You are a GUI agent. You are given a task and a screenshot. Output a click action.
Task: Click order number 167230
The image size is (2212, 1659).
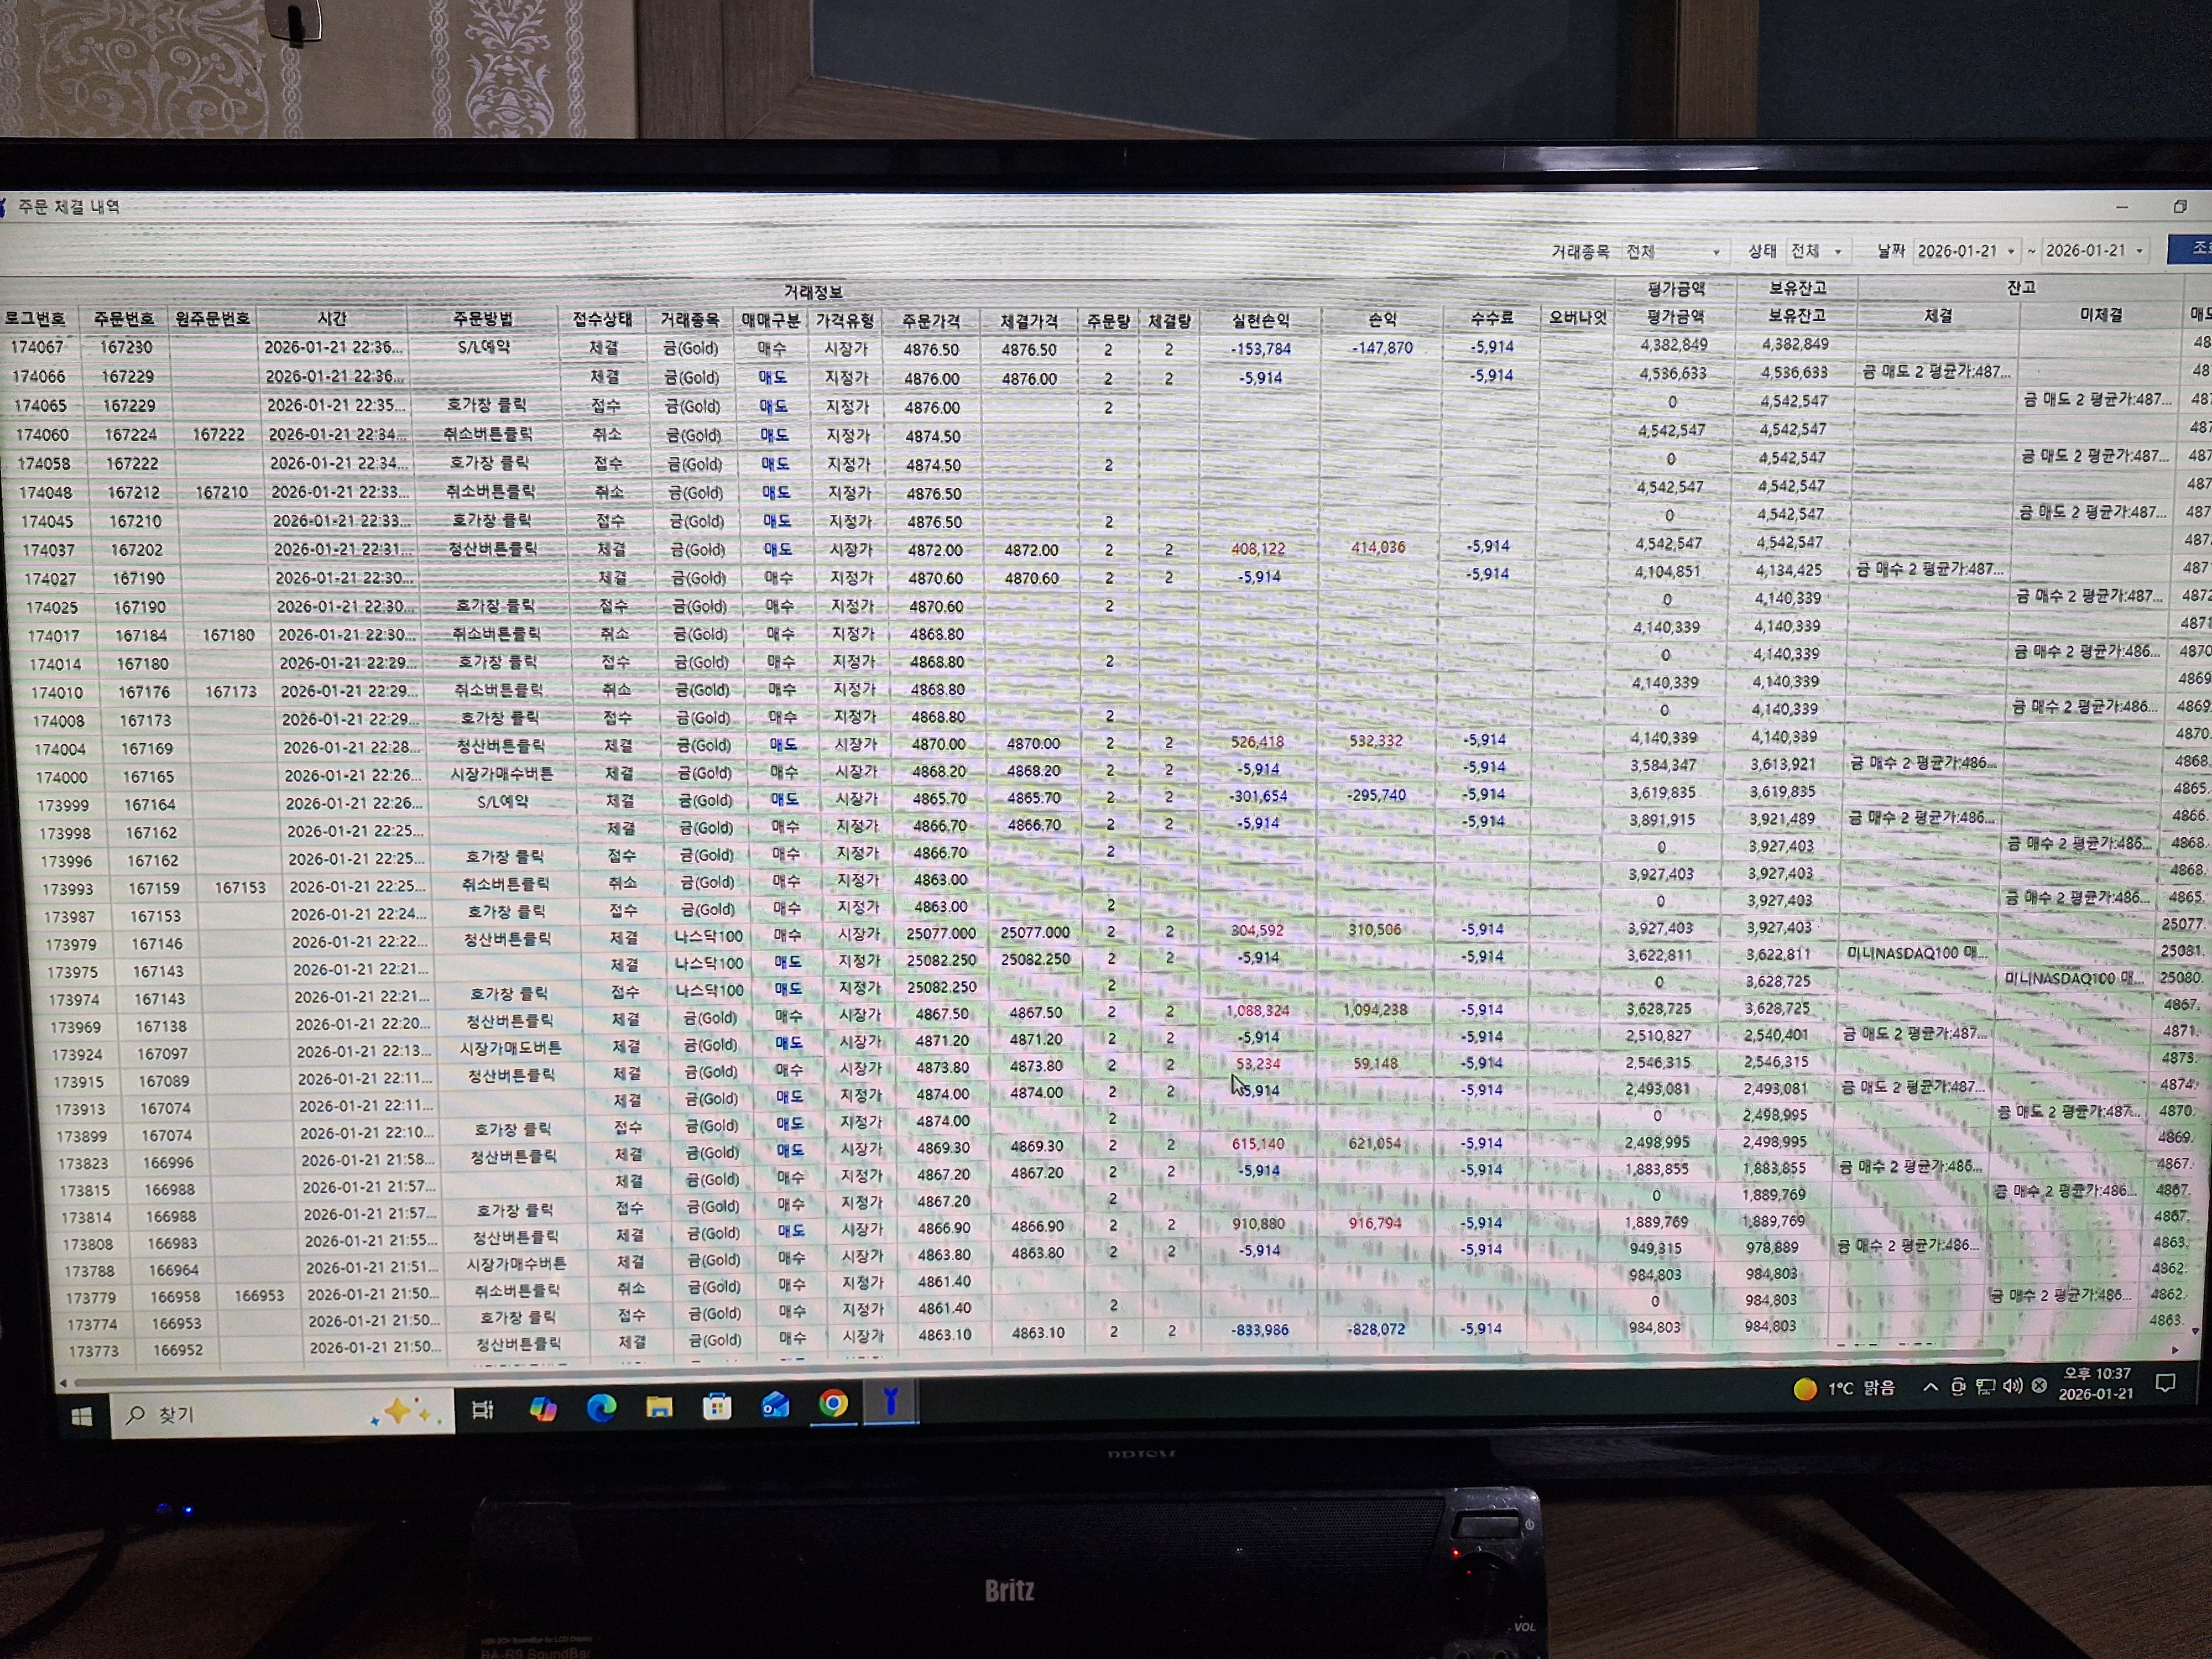pos(126,347)
